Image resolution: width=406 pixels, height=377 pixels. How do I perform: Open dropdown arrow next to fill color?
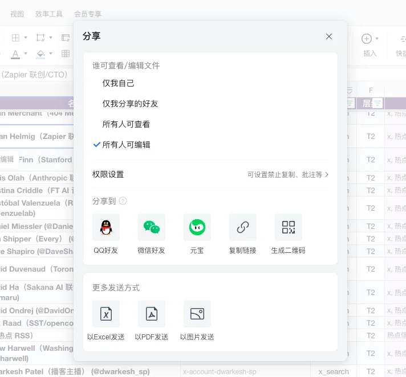pyautogui.click(x=51, y=54)
